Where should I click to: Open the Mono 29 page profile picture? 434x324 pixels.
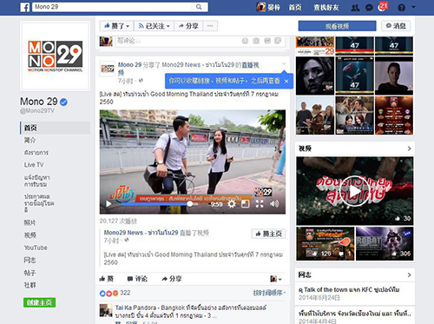55,56
